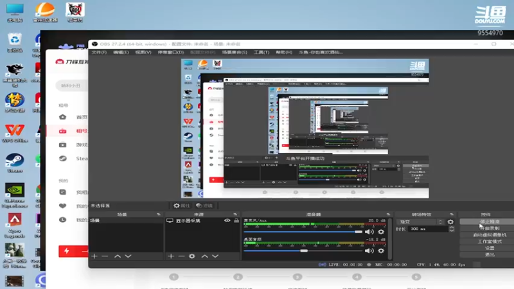Viewport: 514px width, 289px height.
Task: Click the red lightning button in 刀锋互娱
Action: click(x=73, y=251)
